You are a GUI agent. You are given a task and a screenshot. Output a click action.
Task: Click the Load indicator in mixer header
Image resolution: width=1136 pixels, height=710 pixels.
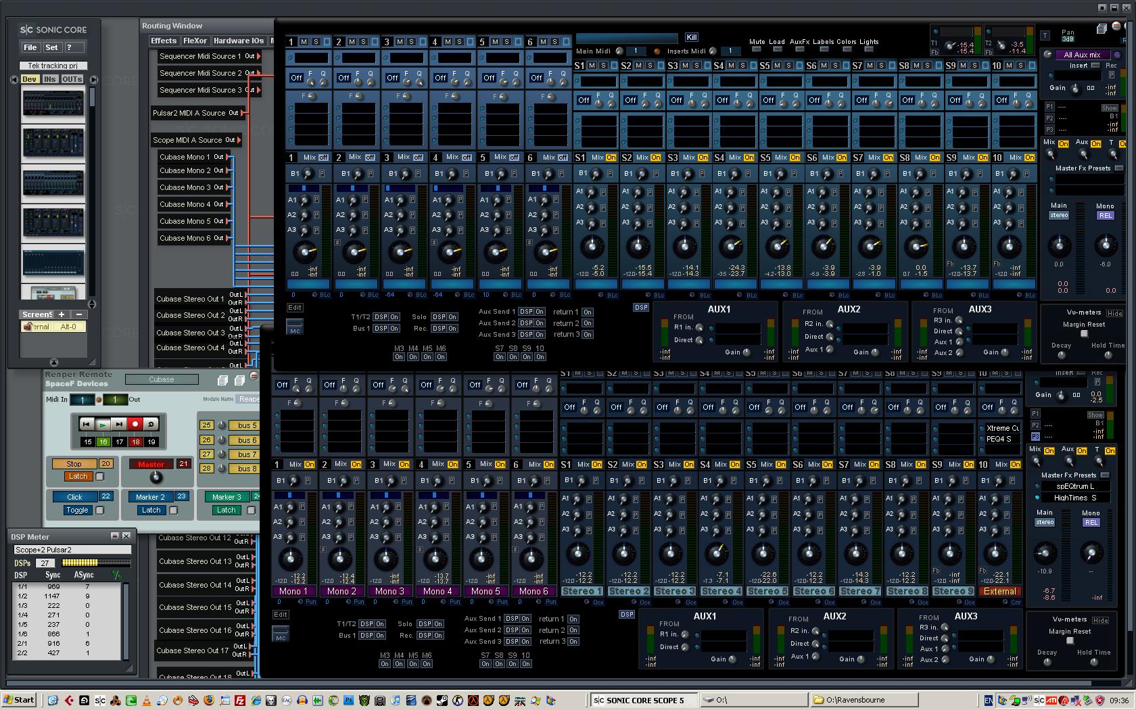(777, 49)
